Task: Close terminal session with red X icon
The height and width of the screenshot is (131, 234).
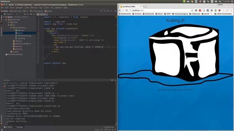Action: point(4,86)
